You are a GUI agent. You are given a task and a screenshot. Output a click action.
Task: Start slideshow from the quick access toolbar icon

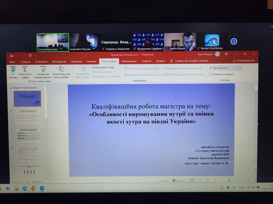coord(30,56)
